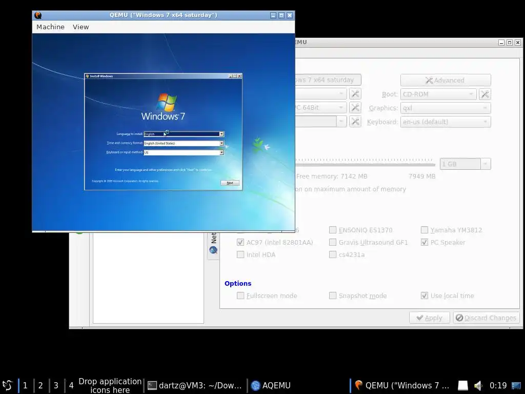Click tools icon left of Keyboard label

pos(355,121)
